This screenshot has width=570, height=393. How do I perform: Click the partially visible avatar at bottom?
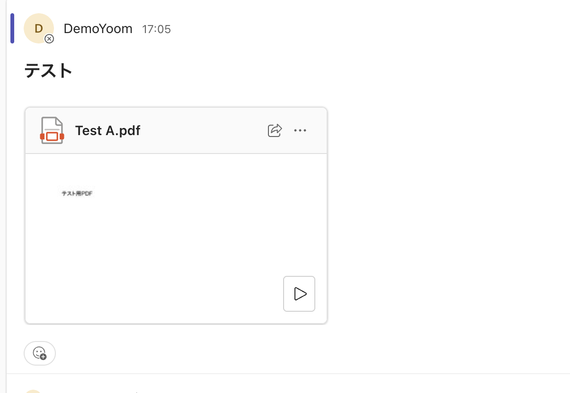click(x=33, y=392)
